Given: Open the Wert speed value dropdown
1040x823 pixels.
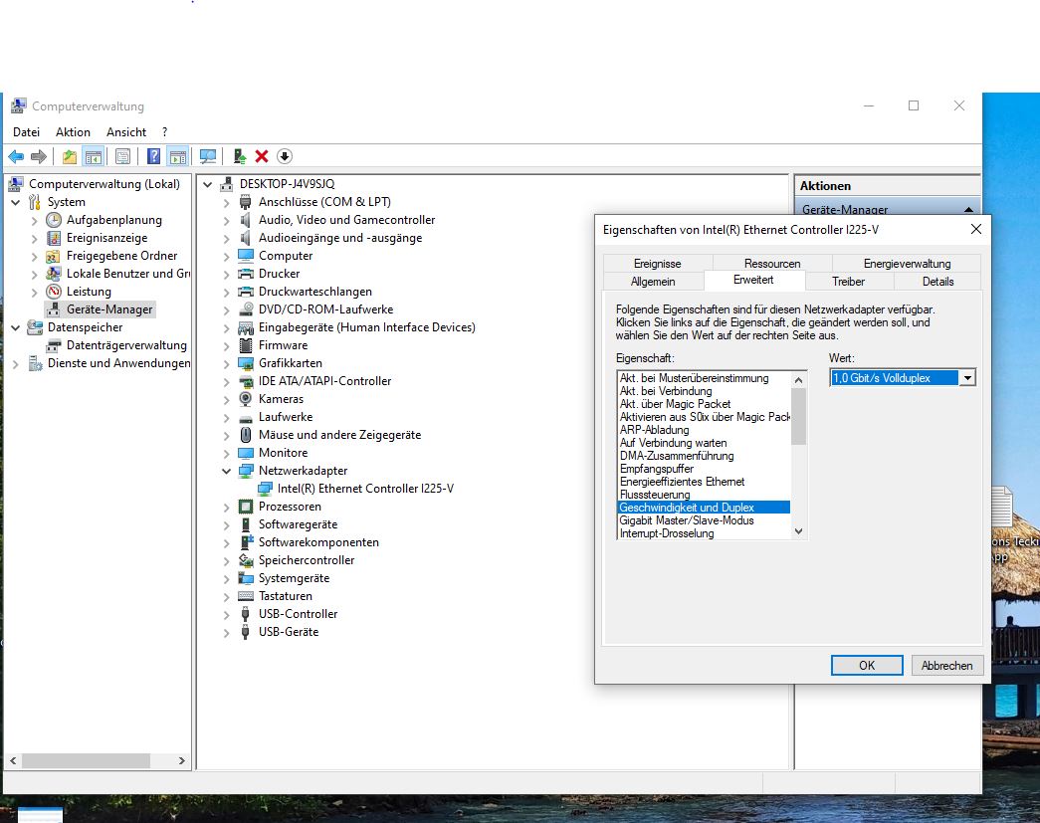Looking at the screenshot, I should pos(967,378).
